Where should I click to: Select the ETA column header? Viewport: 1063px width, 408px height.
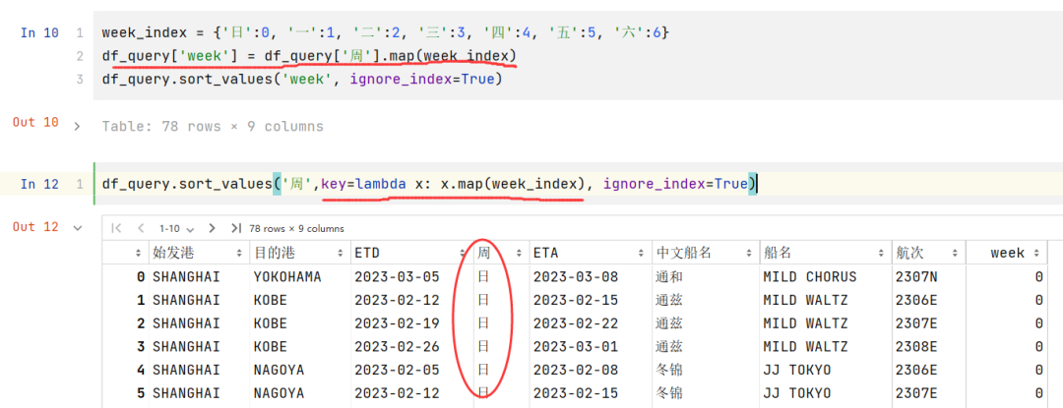(x=545, y=253)
